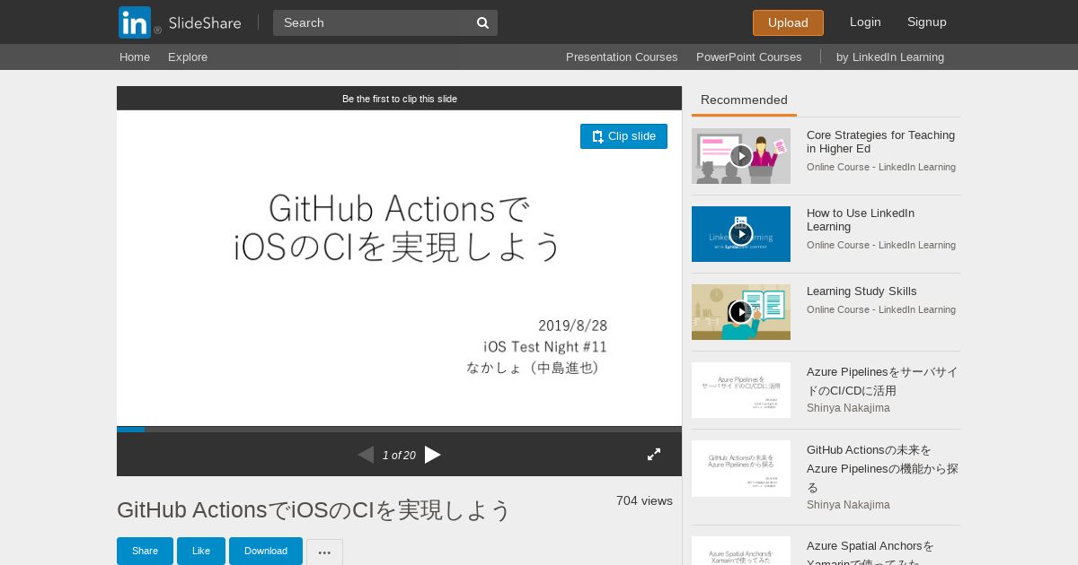Click the slide showing GitHub ActionsでiOSのCI
This screenshot has height=565, width=1078.
399,268
